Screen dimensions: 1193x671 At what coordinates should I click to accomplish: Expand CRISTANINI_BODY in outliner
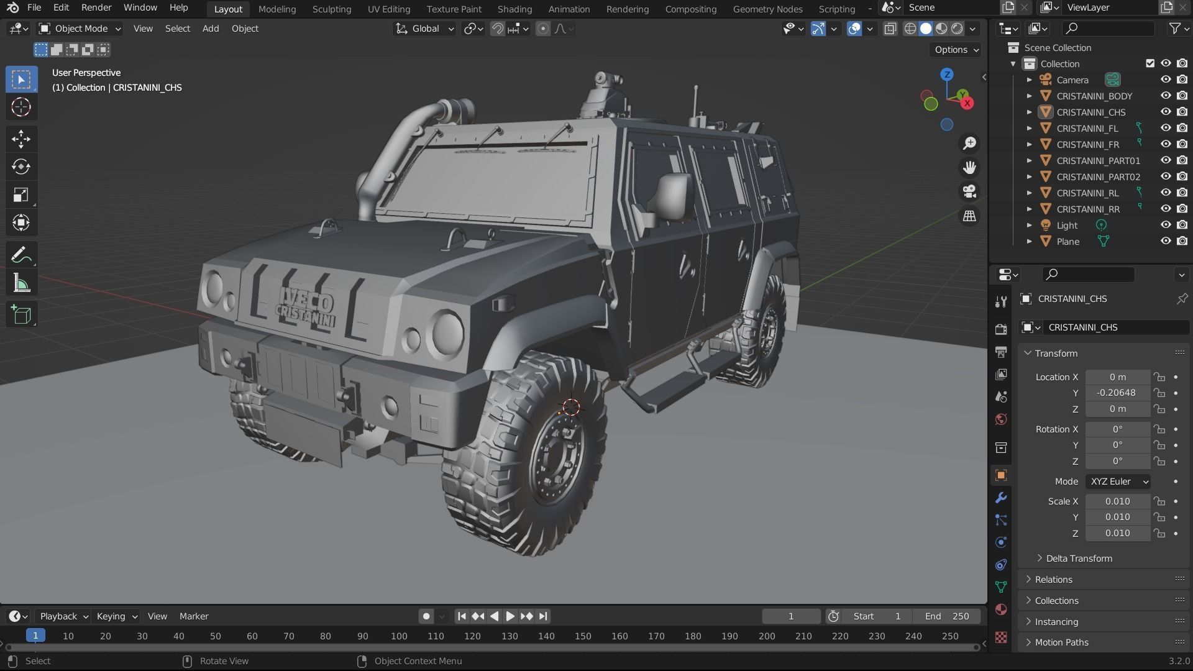1029,96
